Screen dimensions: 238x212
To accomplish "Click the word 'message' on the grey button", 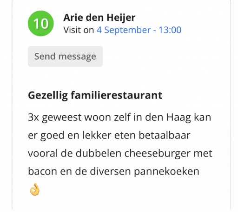I will (77, 56).
